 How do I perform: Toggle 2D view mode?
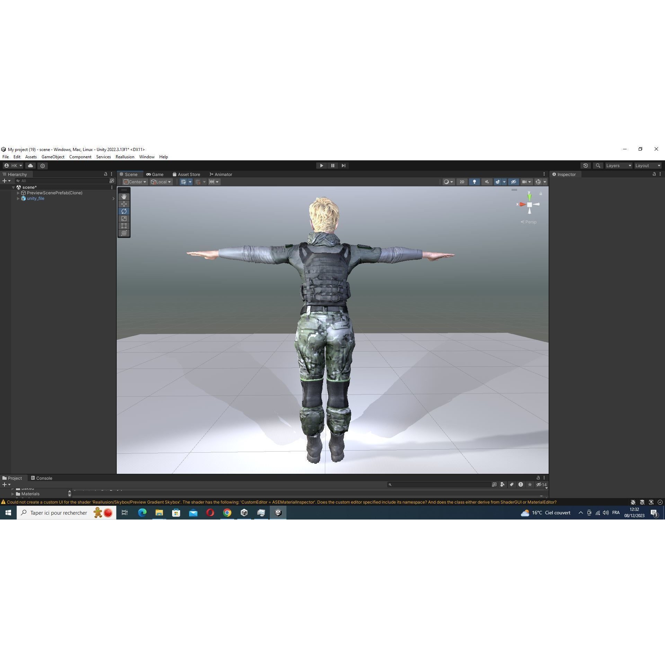[x=462, y=182]
